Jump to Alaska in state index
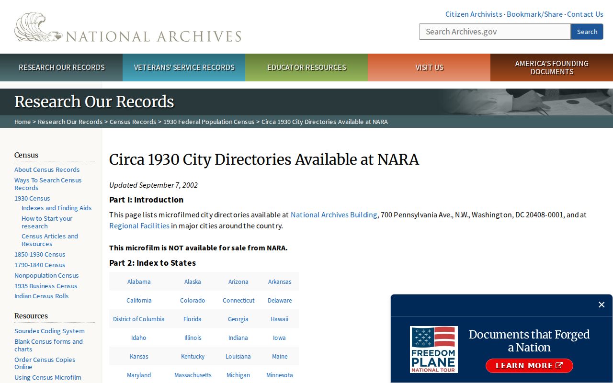Screen dimensions: 613x383 pos(193,282)
